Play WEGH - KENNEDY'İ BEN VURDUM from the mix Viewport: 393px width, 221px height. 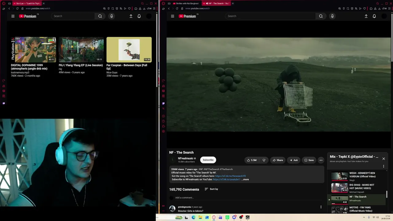[356, 176]
